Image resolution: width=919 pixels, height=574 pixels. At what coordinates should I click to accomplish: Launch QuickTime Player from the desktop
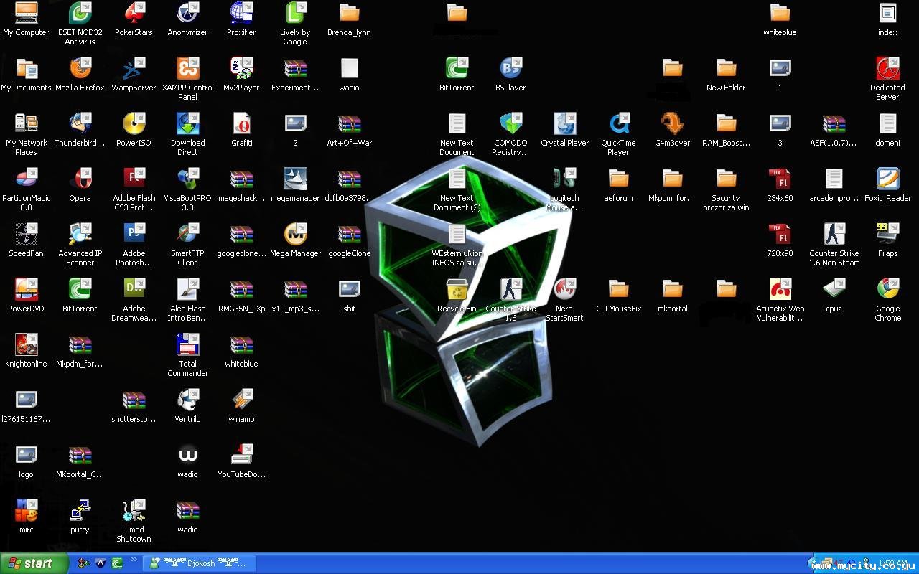pyautogui.click(x=618, y=124)
